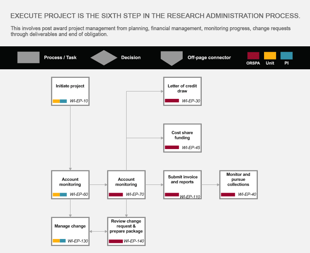Click the crimson ORSPA bar in WI-EP-30
Viewport: 310px width, 253px height.
[172, 101]
